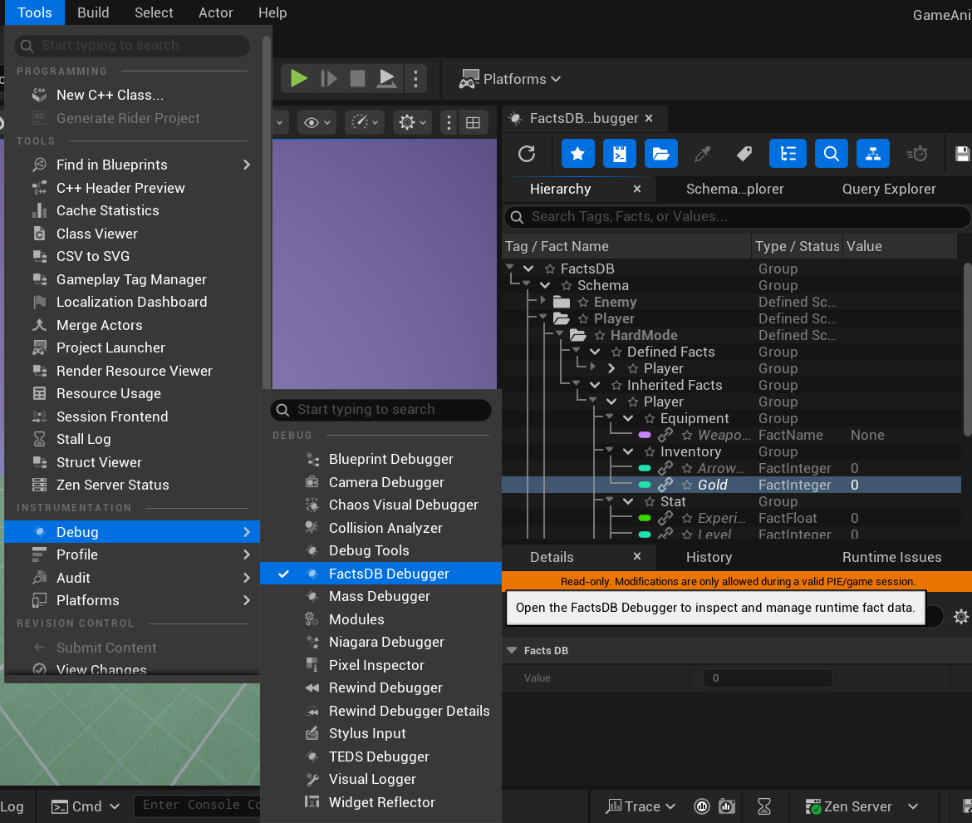The height and width of the screenshot is (823, 972).
Task: Click the Tools menu search field
Action: tap(132, 45)
